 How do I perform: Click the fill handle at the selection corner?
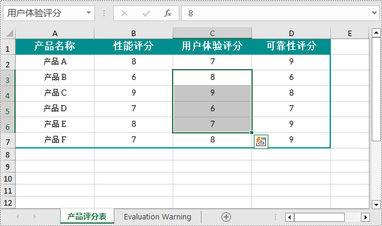tap(251, 132)
